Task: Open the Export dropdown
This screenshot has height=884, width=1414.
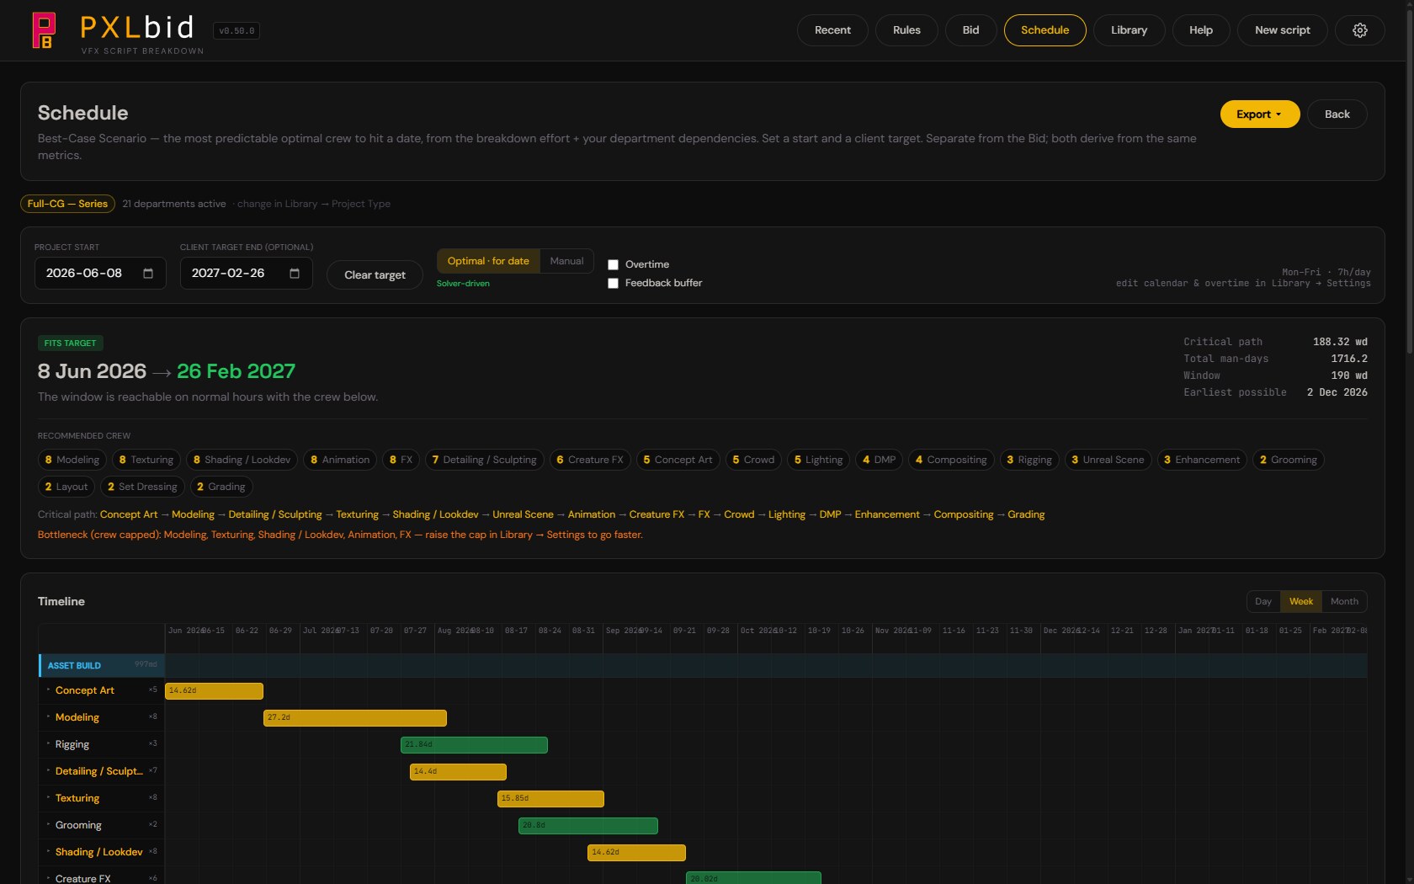Action: pyautogui.click(x=1260, y=114)
